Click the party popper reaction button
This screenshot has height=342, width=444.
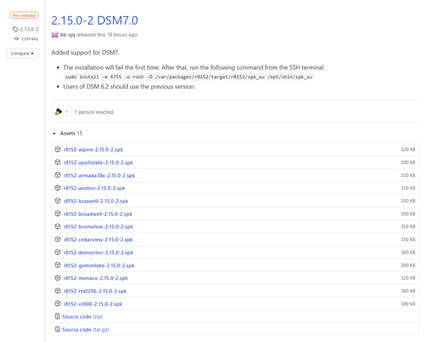[x=62, y=112]
